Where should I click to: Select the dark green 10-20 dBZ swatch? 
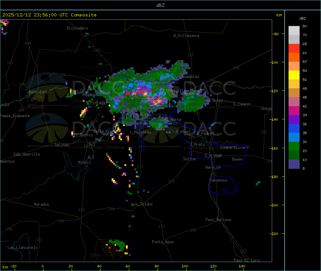coord(294,155)
